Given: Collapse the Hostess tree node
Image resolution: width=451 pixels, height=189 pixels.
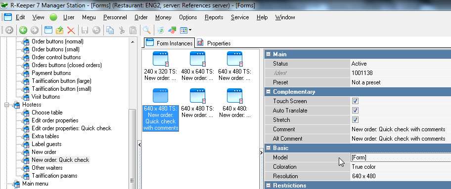Looking at the screenshot, I should tap(7, 105).
